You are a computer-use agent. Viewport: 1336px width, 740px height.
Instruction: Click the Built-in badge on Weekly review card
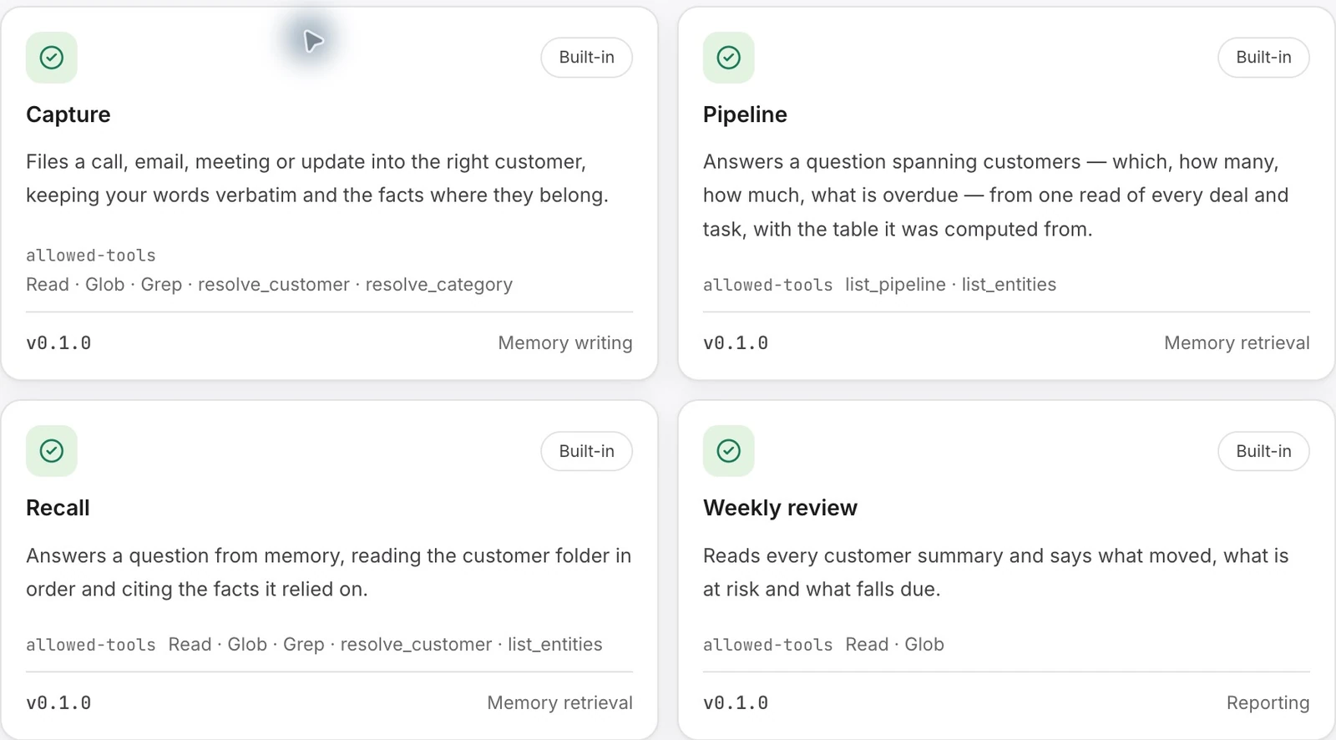(x=1263, y=451)
